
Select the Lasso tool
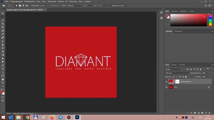[x=3, y=20]
